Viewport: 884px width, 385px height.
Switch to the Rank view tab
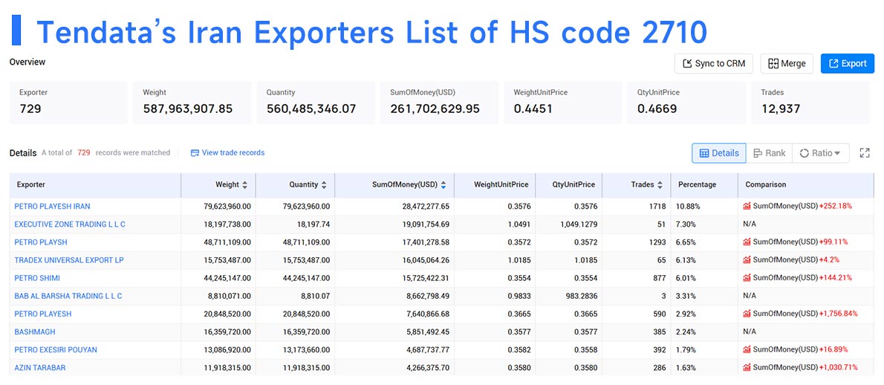click(x=769, y=153)
